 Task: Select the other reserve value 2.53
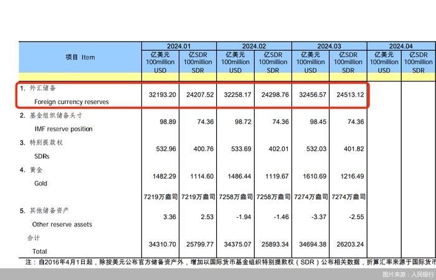[207, 217]
